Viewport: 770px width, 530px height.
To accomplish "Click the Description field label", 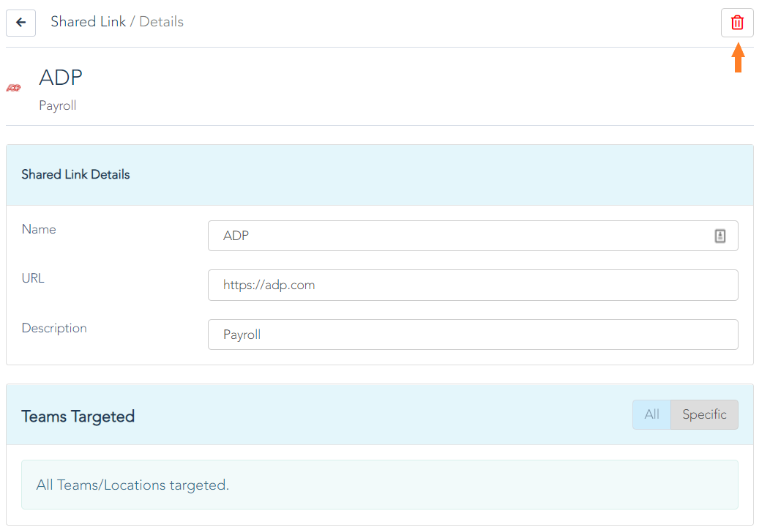I will point(54,328).
